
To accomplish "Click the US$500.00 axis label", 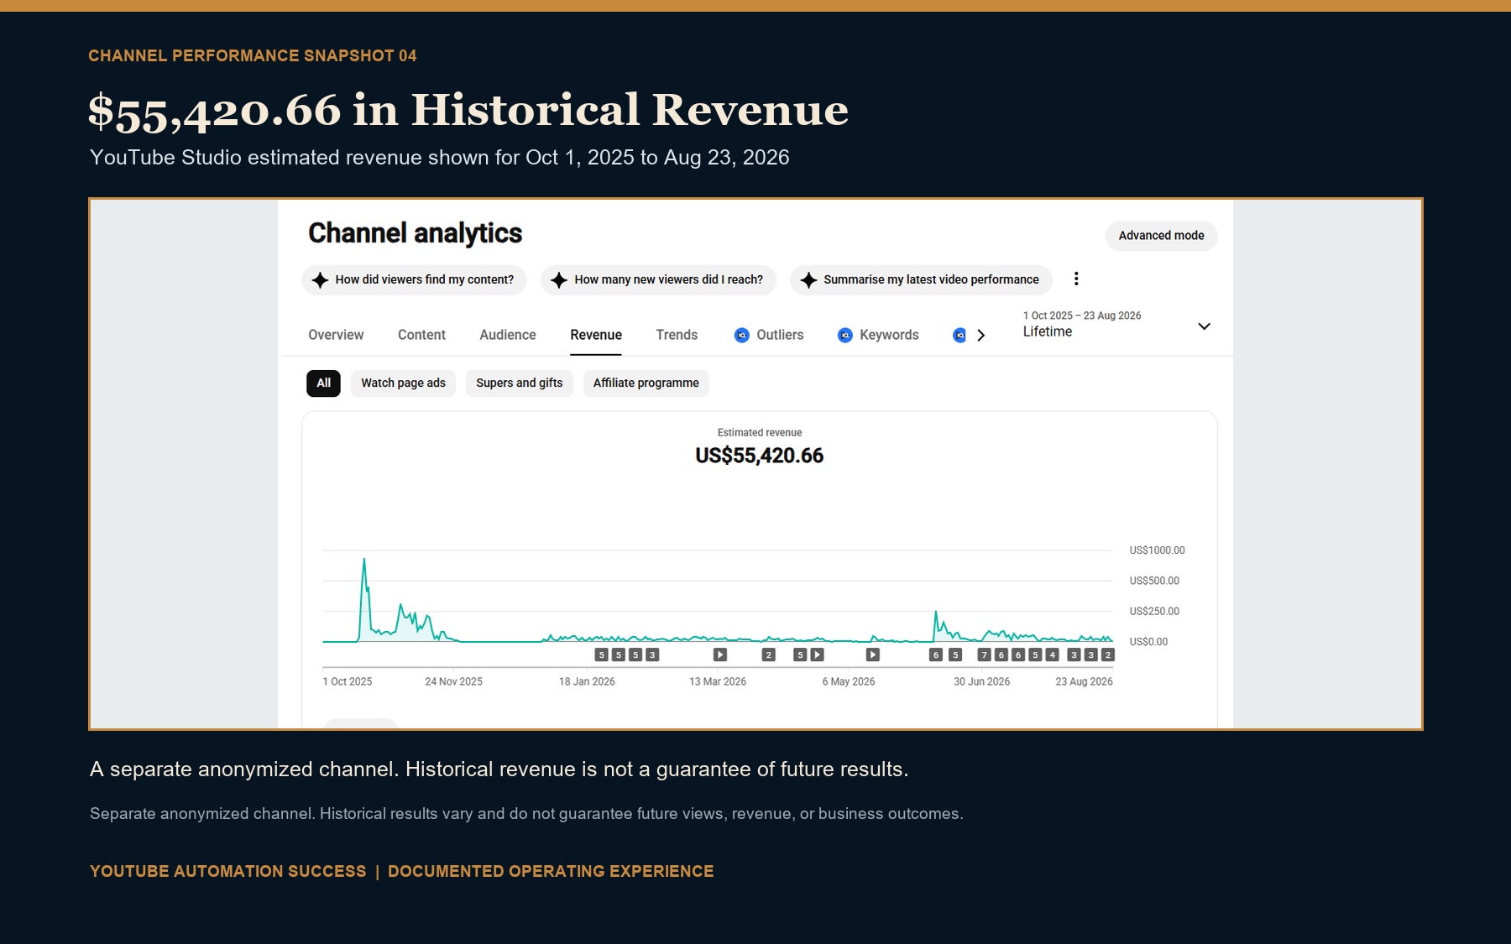I will [x=1154, y=581].
